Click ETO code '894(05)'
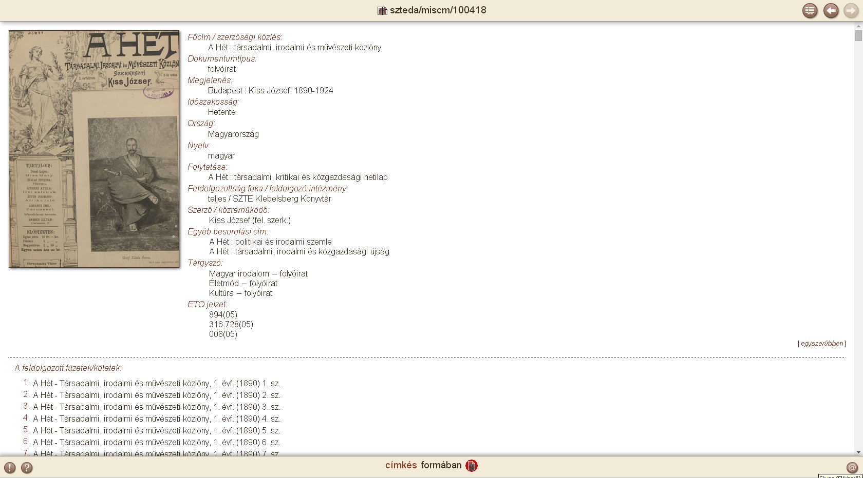 coord(223,314)
